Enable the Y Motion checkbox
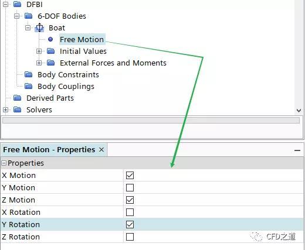The height and width of the screenshot is (250, 305). click(x=130, y=187)
